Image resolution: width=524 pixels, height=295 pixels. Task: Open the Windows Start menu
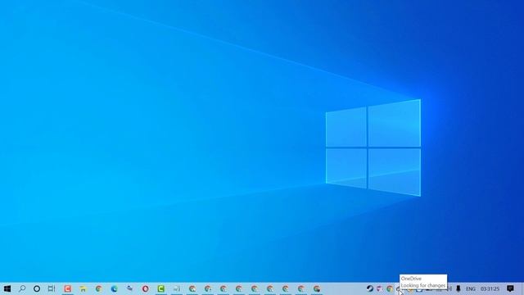pyautogui.click(x=7, y=288)
